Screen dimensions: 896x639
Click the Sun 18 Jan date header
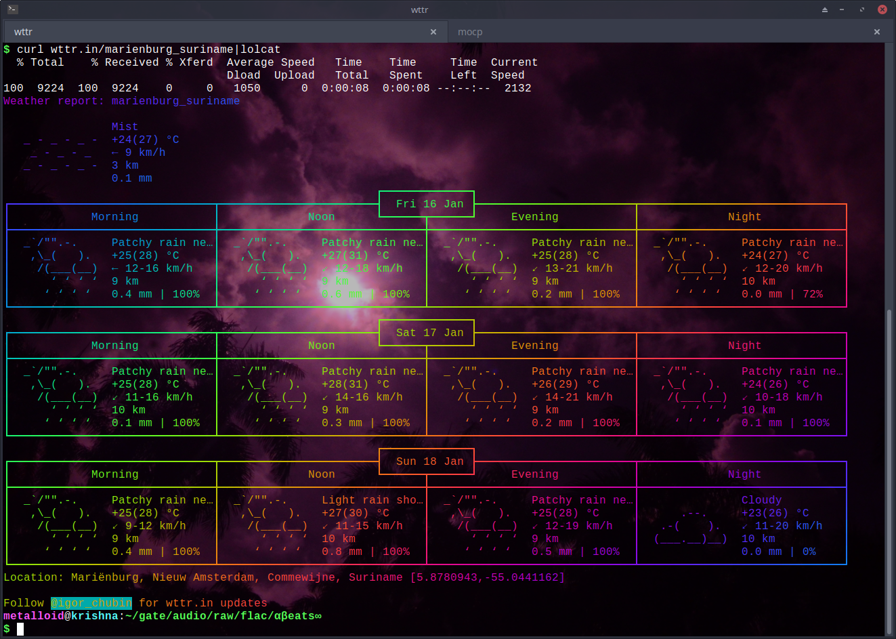pyautogui.click(x=429, y=461)
